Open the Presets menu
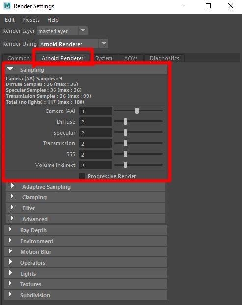This screenshot has height=305, width=242. (31, 20)
